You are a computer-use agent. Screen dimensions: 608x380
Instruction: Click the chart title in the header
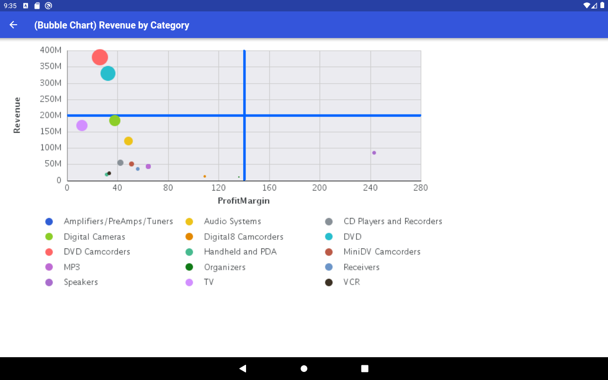coord(112,25)
